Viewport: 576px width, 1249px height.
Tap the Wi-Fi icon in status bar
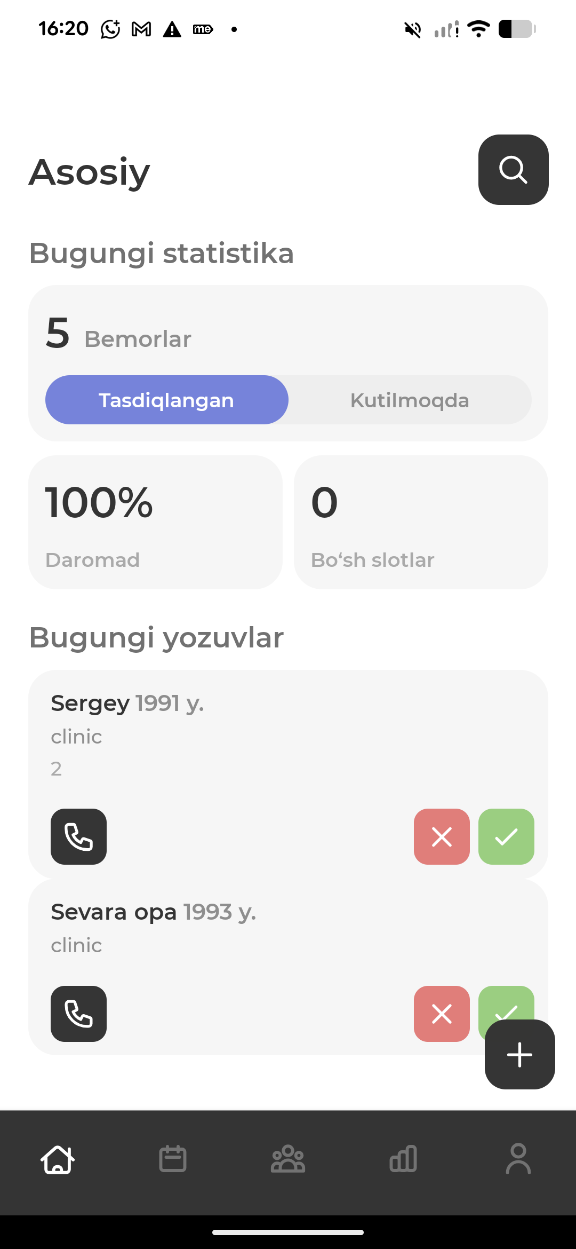click(478, 29)
